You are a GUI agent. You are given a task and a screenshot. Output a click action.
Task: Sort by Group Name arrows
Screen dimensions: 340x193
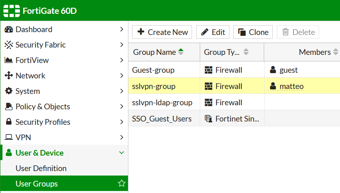click(181, 52)
